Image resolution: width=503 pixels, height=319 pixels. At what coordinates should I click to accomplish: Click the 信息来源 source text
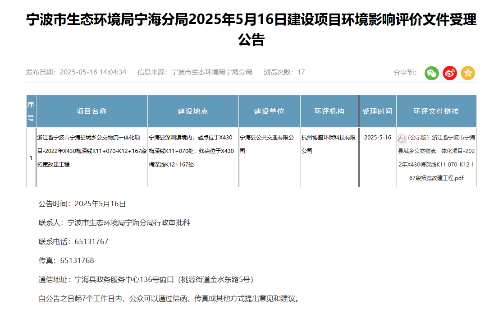[195, 72]
